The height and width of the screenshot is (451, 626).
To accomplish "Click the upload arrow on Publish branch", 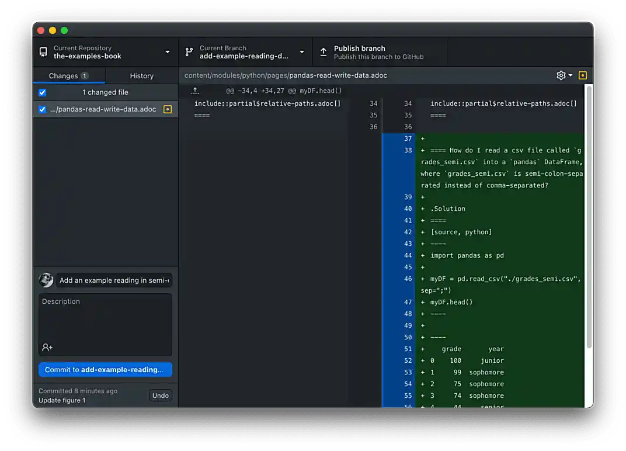I will point(324,52).
